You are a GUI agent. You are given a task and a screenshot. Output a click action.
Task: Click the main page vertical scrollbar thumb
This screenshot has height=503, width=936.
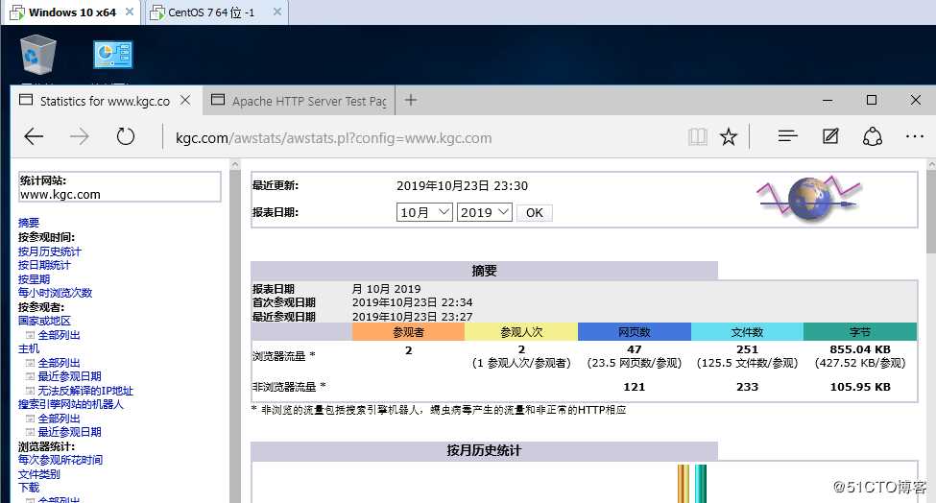tap(931, 210)
